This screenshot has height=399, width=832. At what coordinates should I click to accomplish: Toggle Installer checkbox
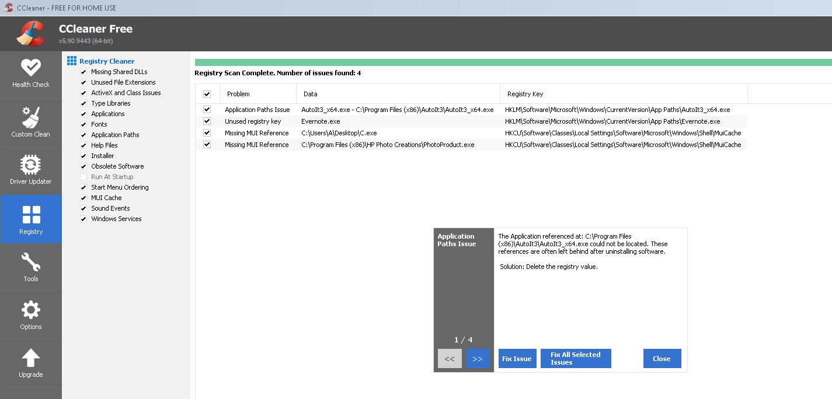(x=83, y=156)
